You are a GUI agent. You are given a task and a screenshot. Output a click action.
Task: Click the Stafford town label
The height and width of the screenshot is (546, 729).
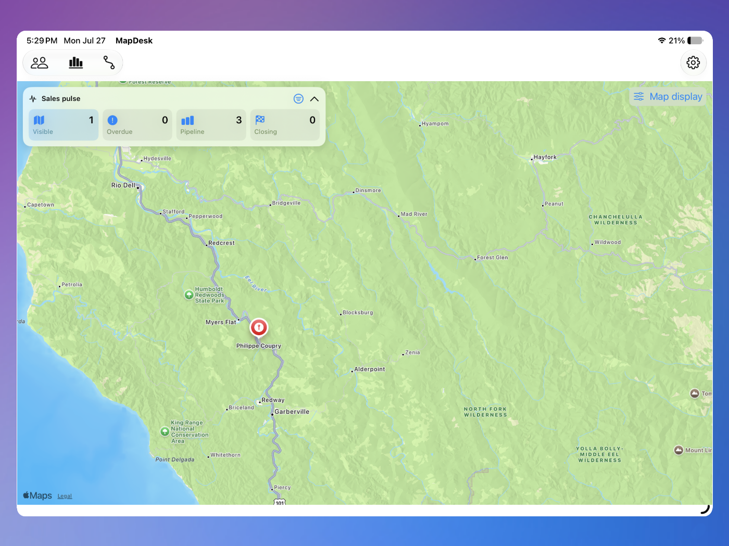point(173,212)
